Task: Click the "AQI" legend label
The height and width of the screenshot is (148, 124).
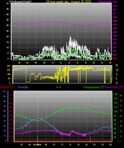Action: click(59, 87)
